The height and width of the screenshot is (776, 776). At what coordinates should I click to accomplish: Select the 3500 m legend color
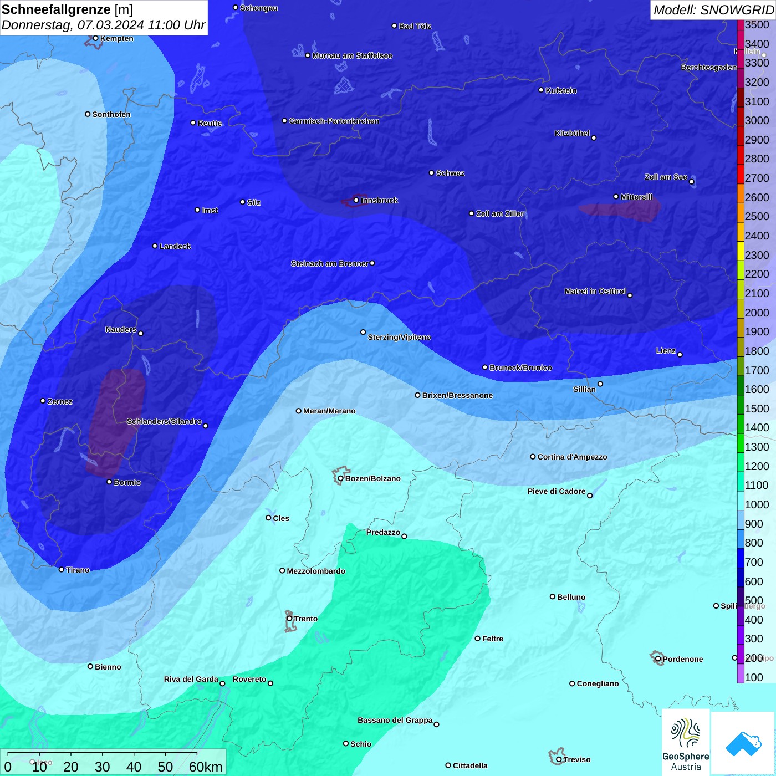741,25
